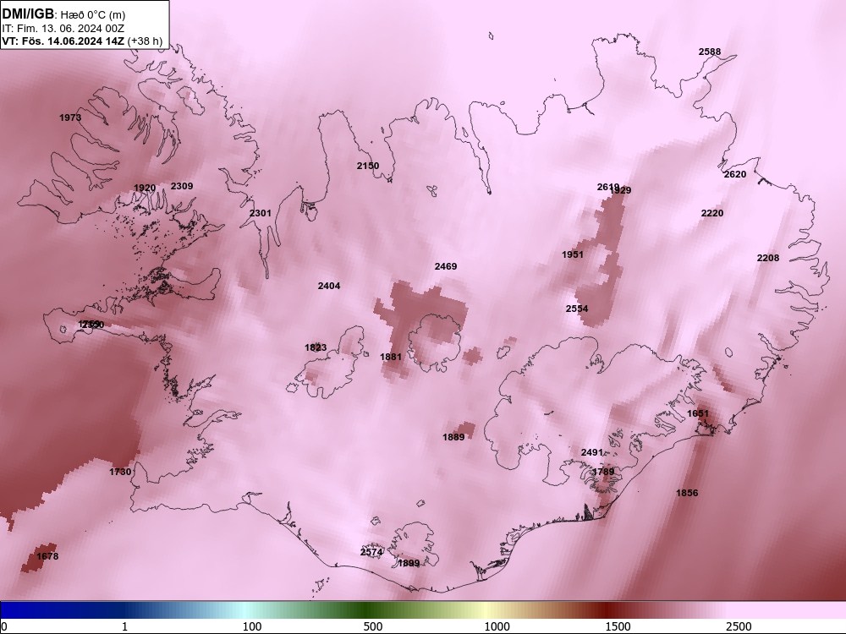Image resolution: width=846 pixels, height=634 pixels.
Task: Click the value 1973 in the Westfjords
Action: (x=70, y=118)
